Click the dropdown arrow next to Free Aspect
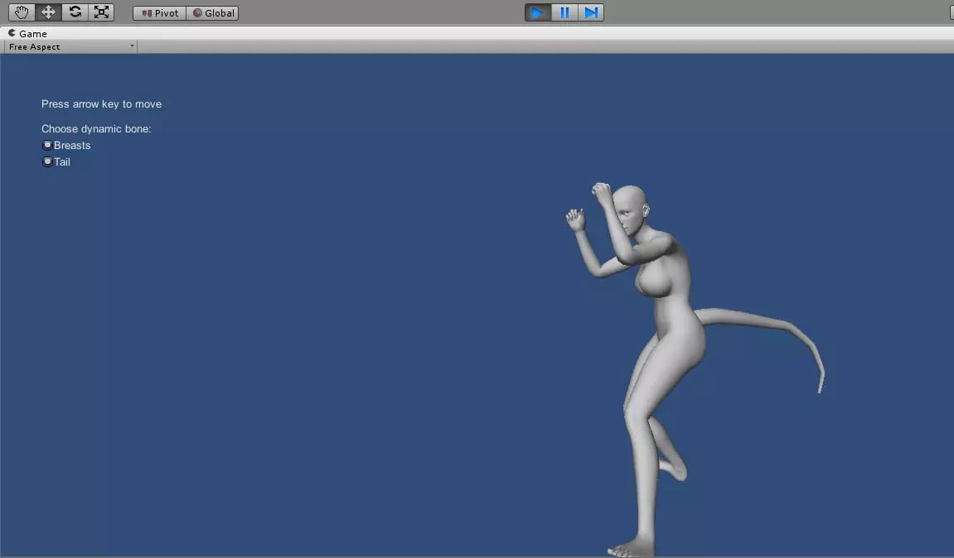954x558 pixels. (x=132, y=47)
